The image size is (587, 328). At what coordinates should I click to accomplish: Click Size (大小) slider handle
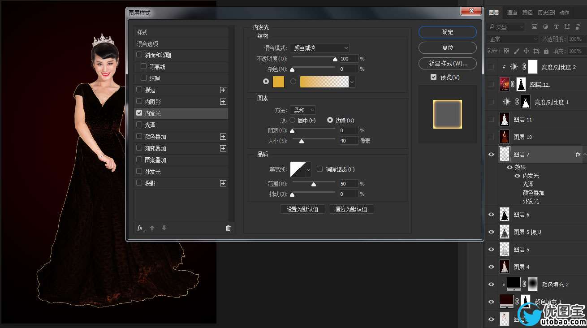tap(302, 141)
